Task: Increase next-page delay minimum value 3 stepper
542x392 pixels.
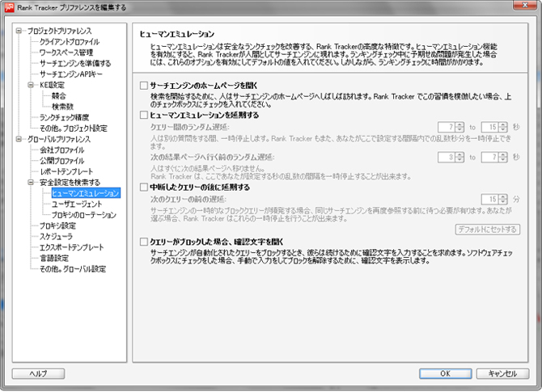Action: point(459,154)
